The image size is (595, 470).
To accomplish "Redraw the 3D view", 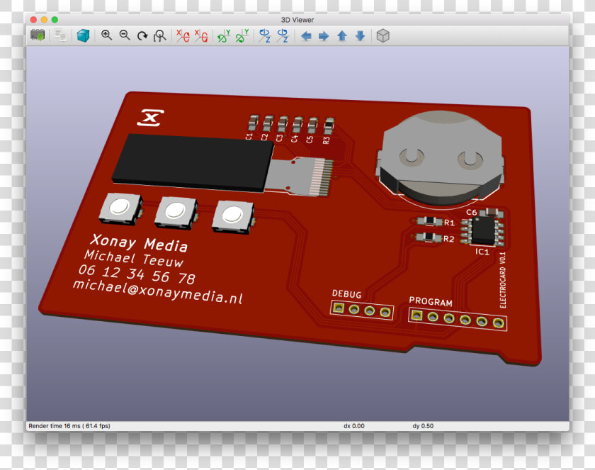I will click(142, 36).
